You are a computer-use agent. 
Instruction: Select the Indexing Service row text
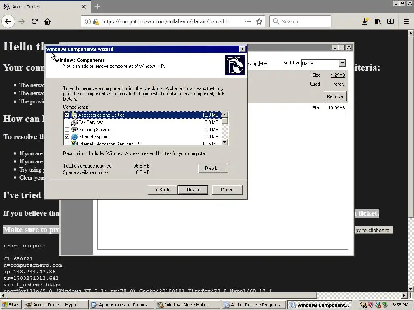(x=95, y=130)
